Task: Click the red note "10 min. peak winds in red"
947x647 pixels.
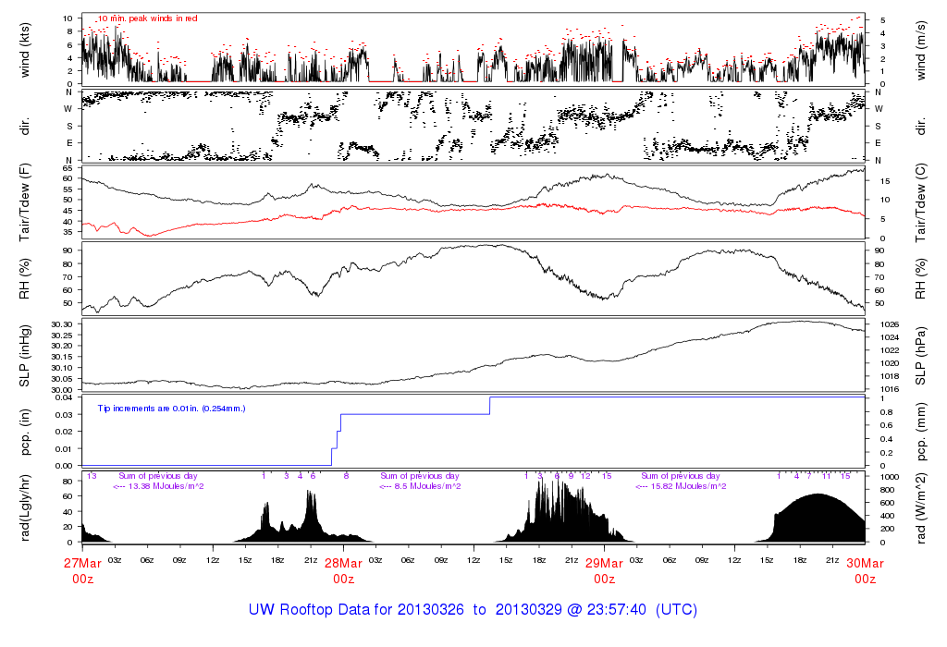Action: (x=147, y=18)
